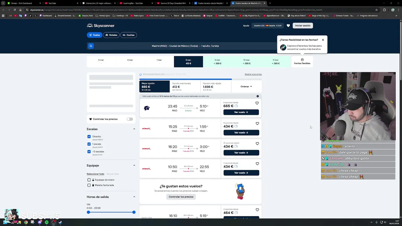
Task: Click Controlar los precios button in promo card
Action: pyautogui.click(x=181, y=197)
